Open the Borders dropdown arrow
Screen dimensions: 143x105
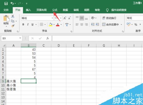click(45, 25)
